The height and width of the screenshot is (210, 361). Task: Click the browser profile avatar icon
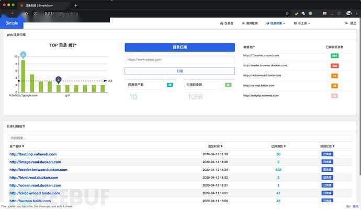348,13
